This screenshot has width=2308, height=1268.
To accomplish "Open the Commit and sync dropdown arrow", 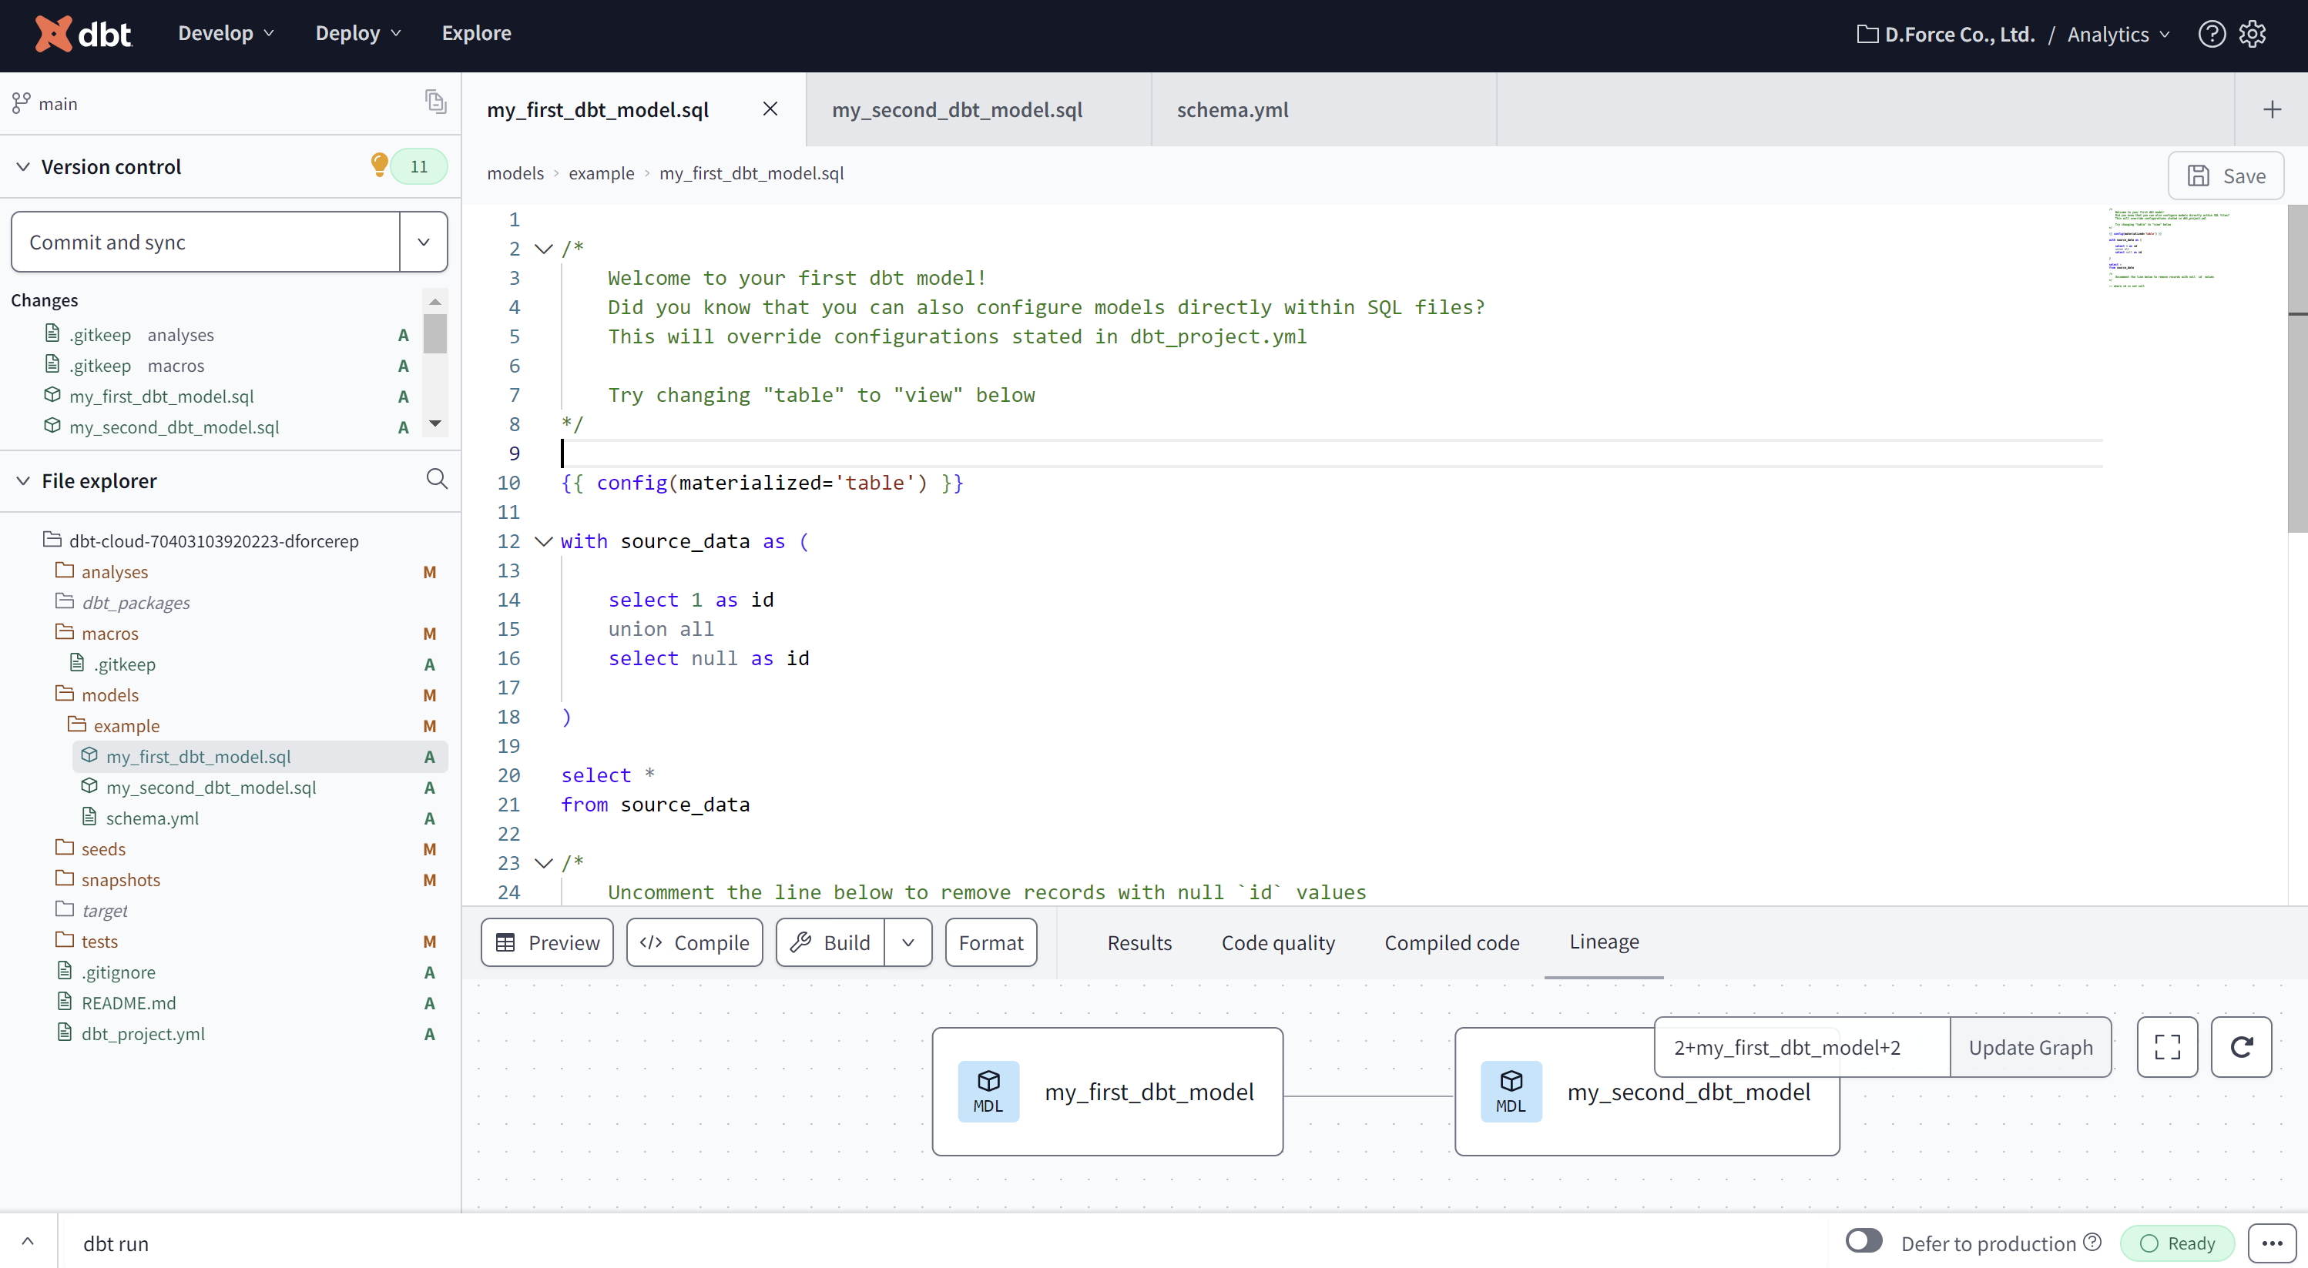I will pyautogui.click(x=422, y=241).
